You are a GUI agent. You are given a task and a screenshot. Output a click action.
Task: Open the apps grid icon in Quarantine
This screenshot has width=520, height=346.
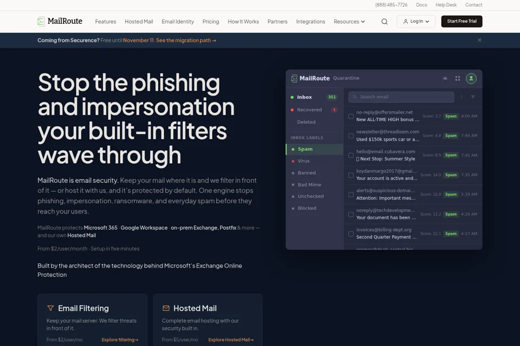pos(458,78)
